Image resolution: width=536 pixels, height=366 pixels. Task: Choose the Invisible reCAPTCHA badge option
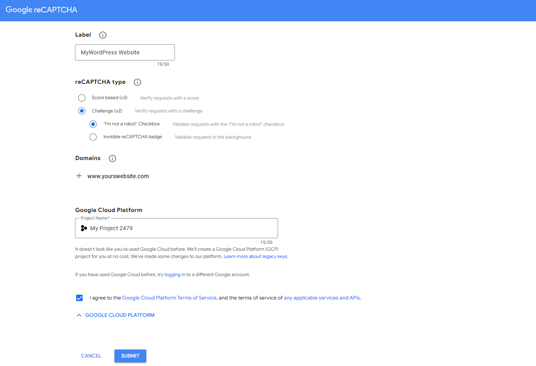(x=93, y=137)
